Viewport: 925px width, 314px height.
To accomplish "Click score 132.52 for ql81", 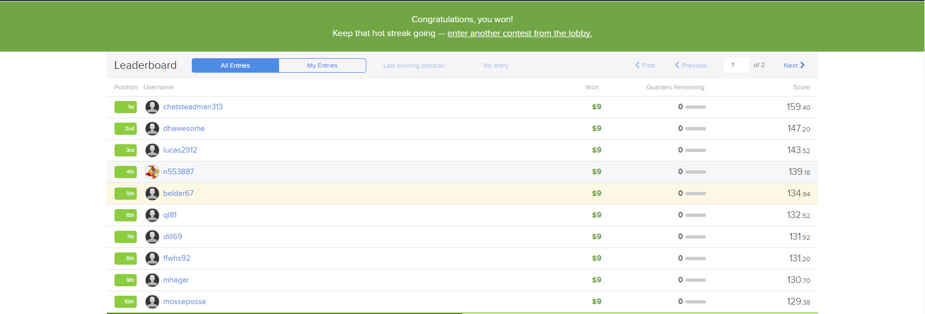I will [799, 215].
